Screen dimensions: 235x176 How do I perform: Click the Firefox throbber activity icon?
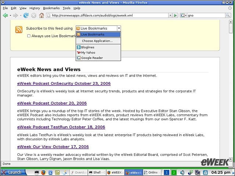229,8
